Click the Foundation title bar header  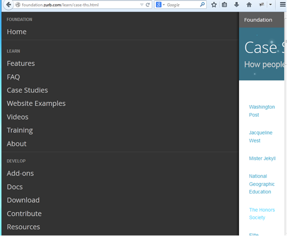click(258, 20)
